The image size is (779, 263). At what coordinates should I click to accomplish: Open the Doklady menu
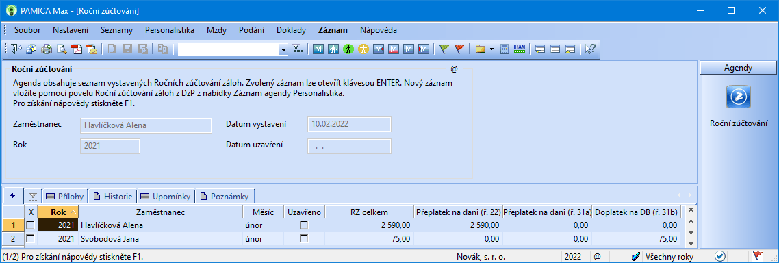coord(291,30)
